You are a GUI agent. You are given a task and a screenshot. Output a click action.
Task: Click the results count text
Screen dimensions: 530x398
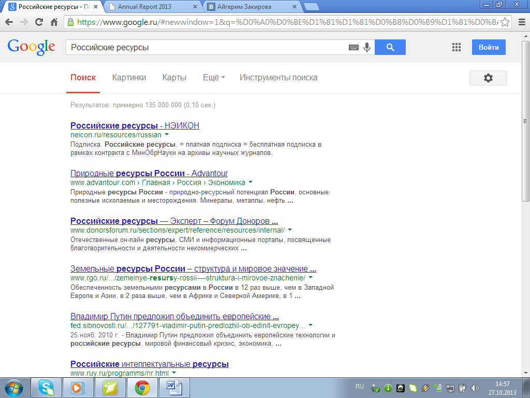tap(143, 105)
